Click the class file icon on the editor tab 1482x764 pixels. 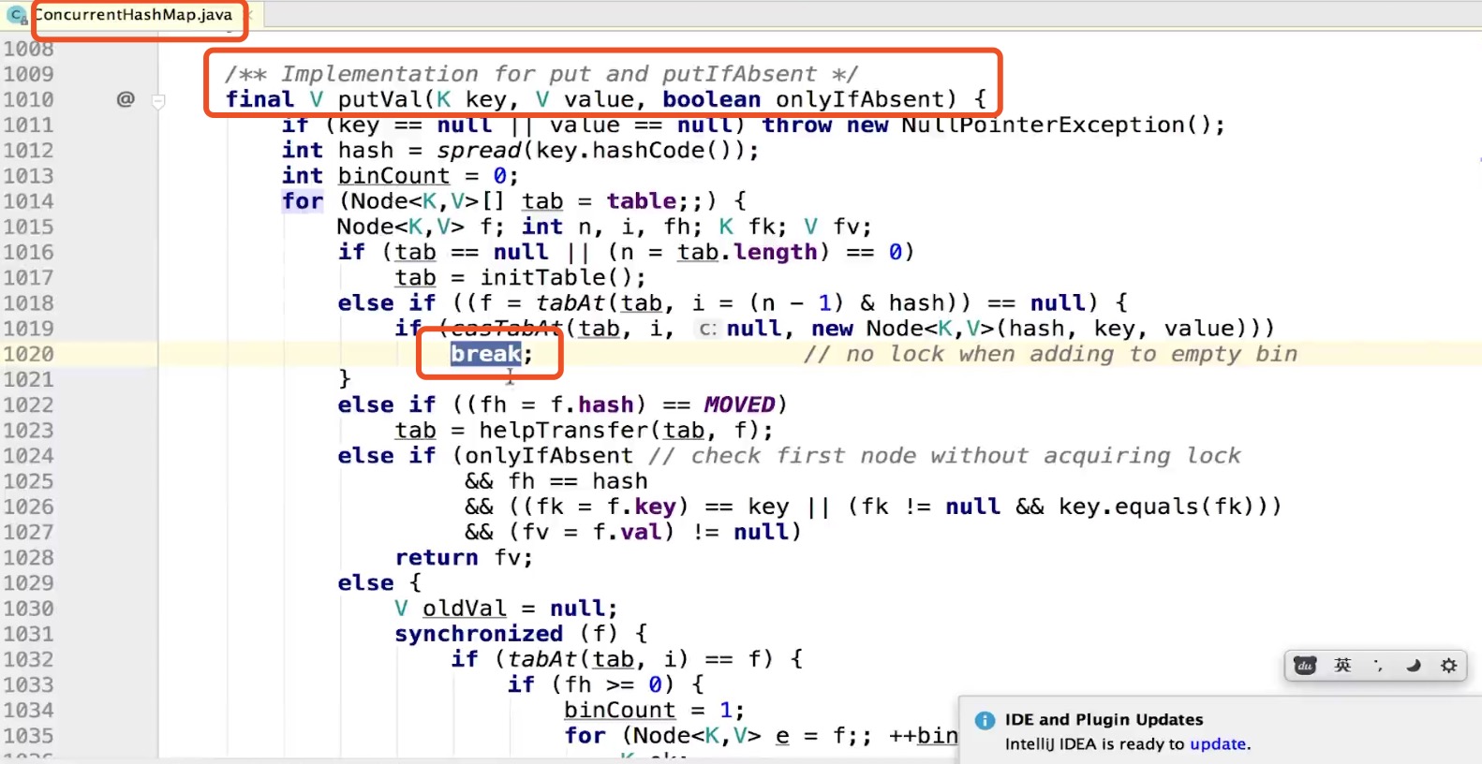17,15
